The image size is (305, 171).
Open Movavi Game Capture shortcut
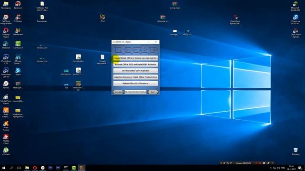(18, 59)
